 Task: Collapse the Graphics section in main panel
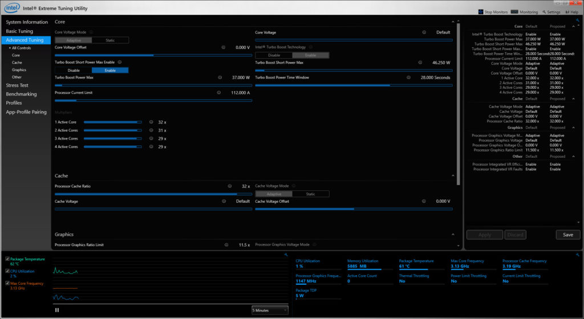coord(453,234)
